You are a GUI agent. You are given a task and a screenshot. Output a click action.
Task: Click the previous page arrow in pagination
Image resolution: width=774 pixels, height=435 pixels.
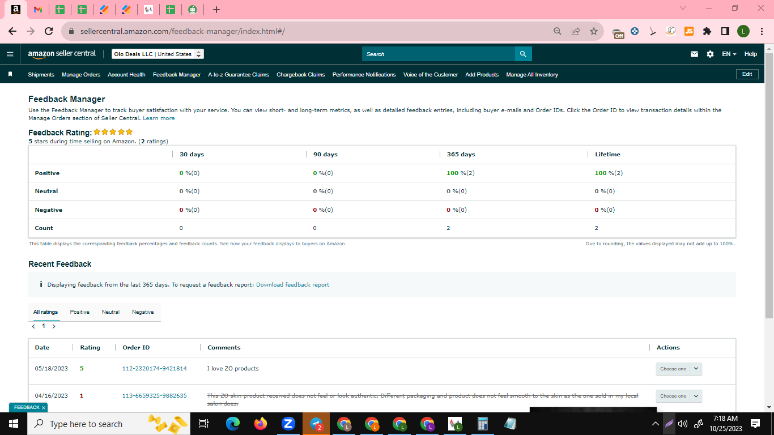[33, 326]
